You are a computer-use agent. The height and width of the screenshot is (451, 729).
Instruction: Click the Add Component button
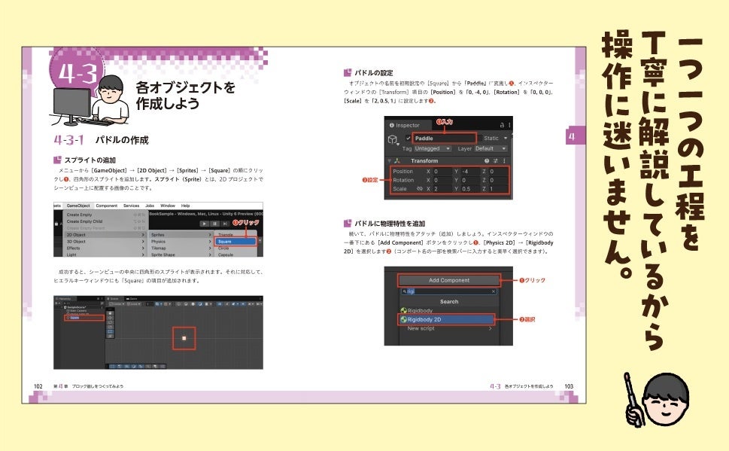click(x=448, y=280)
